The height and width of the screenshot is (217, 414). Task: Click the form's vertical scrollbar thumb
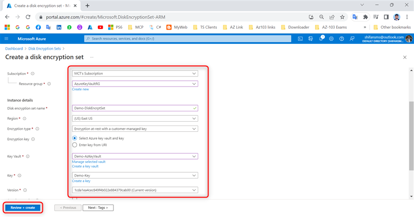click(x=411, y=136)
